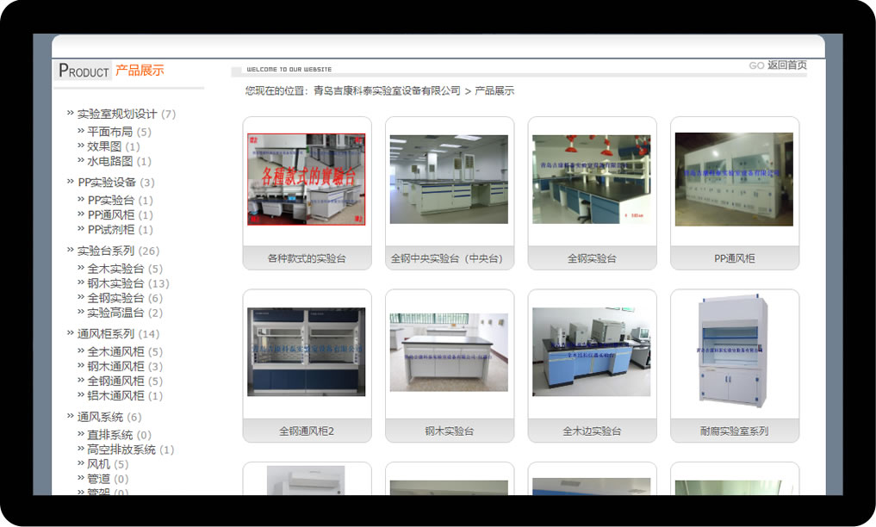Open the 全钢通风柜2 product thumbnail
This screenshot has height=527, width=876.
click(x=306, y=351)
